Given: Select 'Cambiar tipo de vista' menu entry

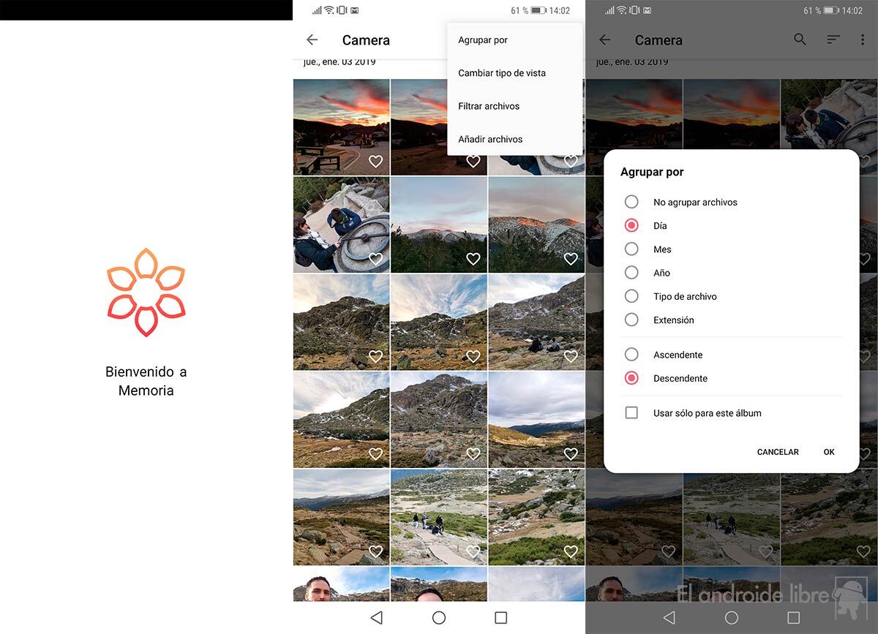Looking at the screenshot, I should (502, 73).
